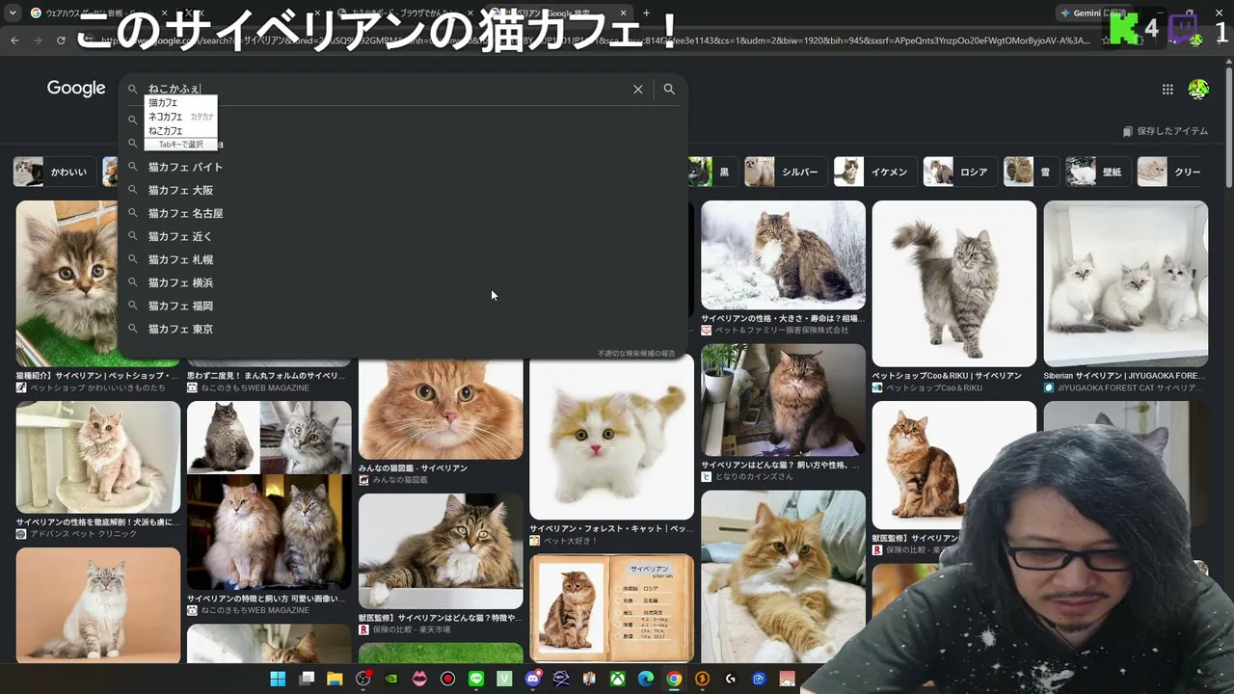This screenshot has height=694, width=1234.
Task: Open three white kittens JIYUGAOKA image
Action: (x=1125, y=283)
